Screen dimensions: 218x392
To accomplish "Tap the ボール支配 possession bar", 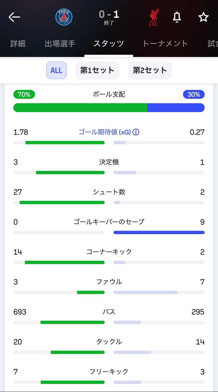I will pyautogui.click(x=109, y=108).
